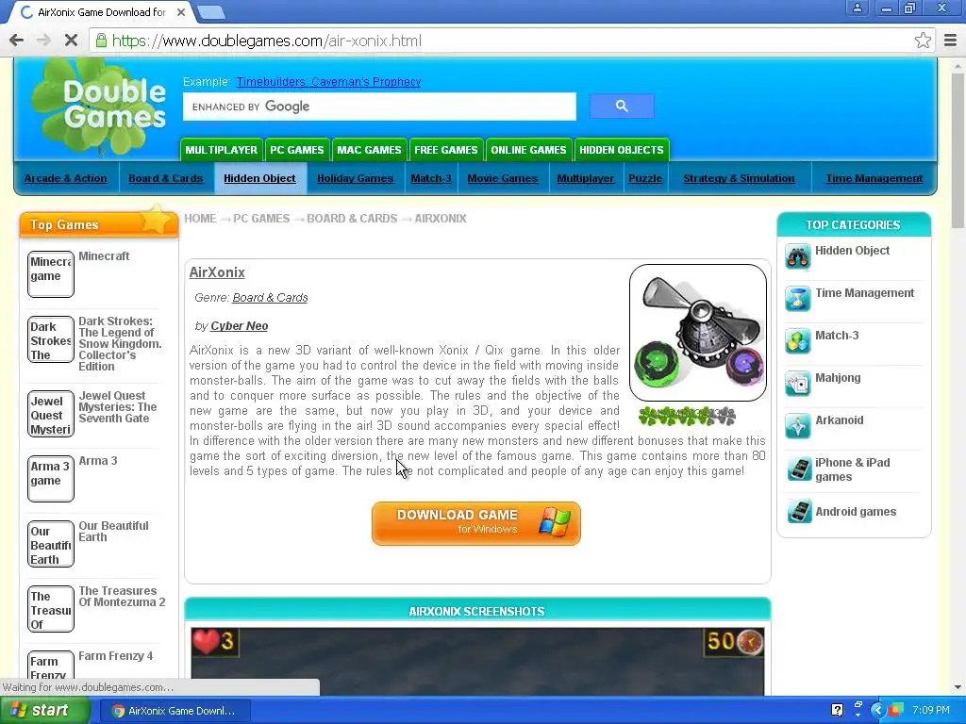Open The Treasures Of Montezuma 2 link
The image size is (966, 724).
point(122,597)
